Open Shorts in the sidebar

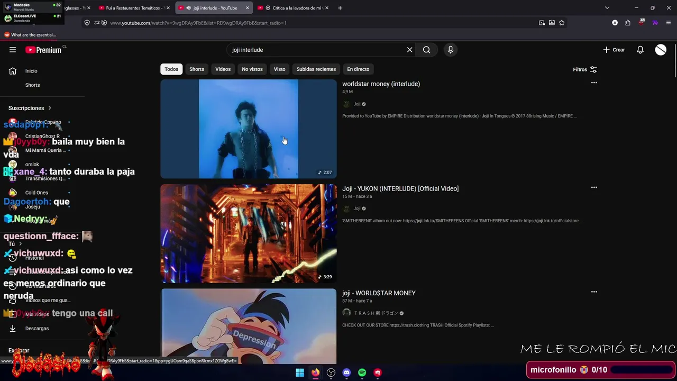coord(32,85)
